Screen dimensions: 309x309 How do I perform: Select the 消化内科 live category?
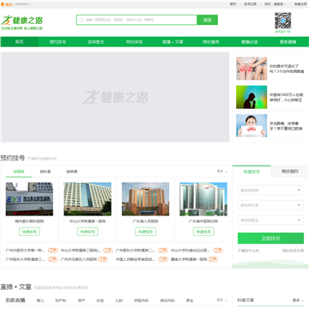point(167,300)
